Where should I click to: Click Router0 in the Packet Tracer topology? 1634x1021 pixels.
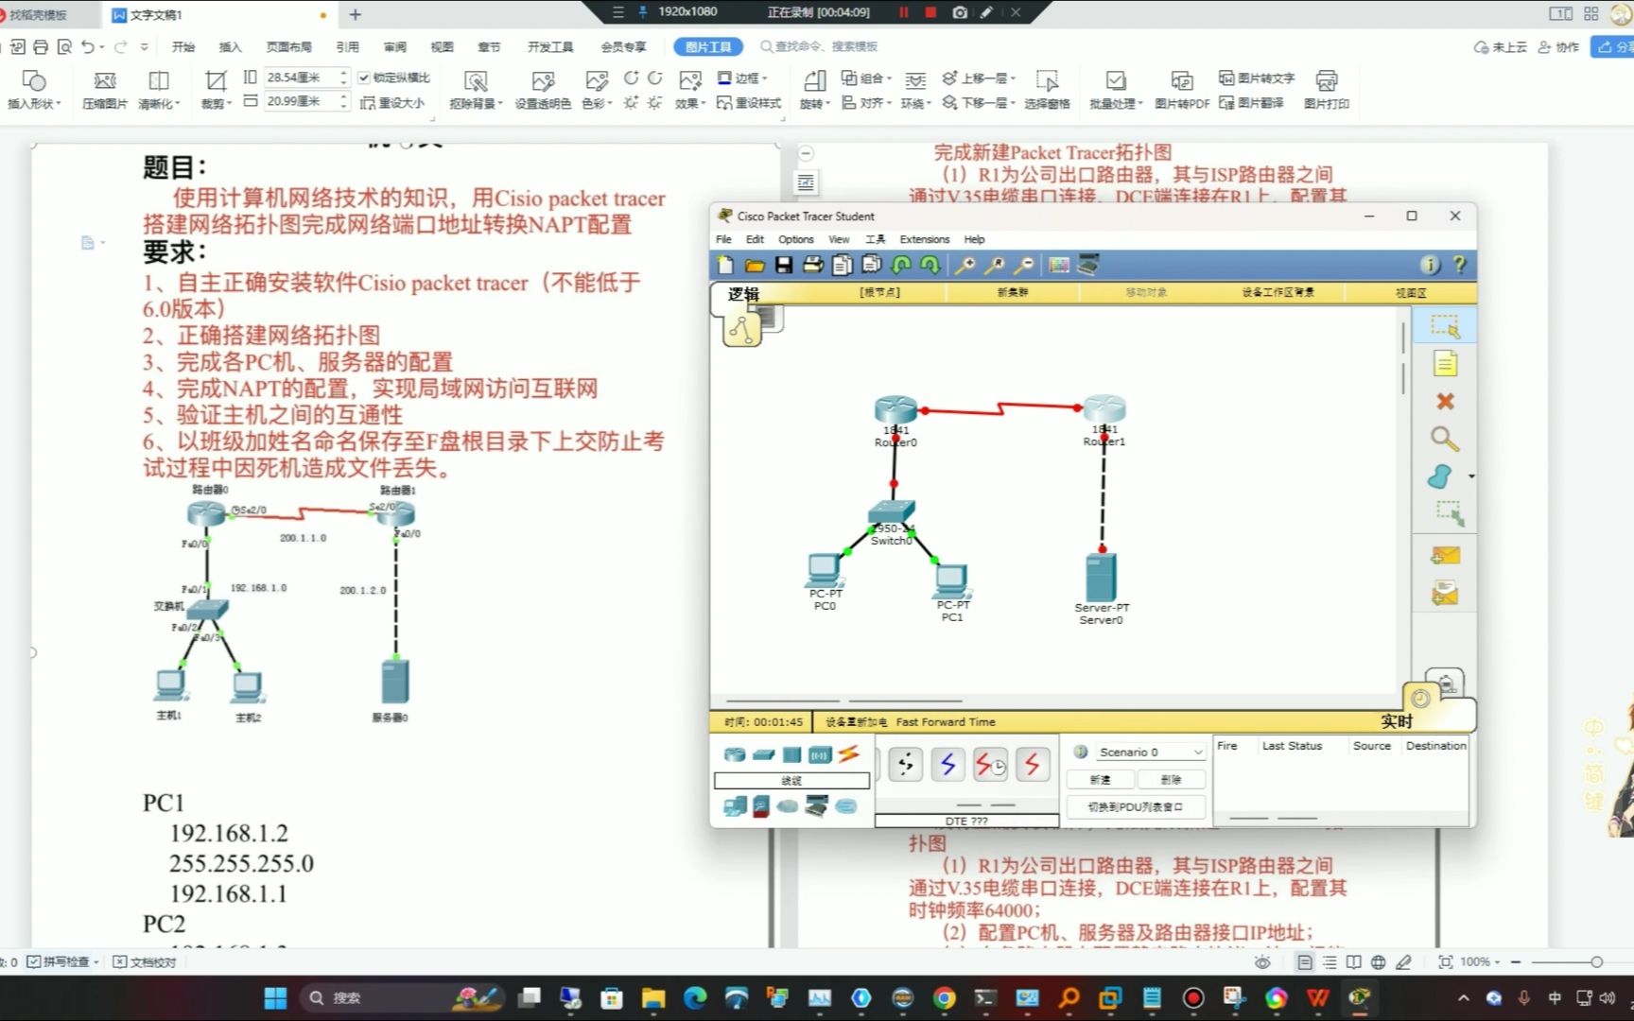895,409
